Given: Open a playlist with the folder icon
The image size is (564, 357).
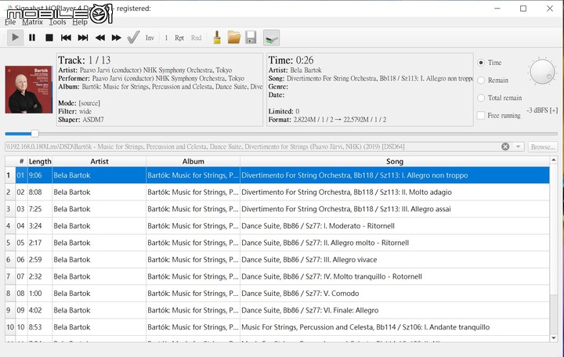Looking at the screenshot, I should (x=233, y=38).
